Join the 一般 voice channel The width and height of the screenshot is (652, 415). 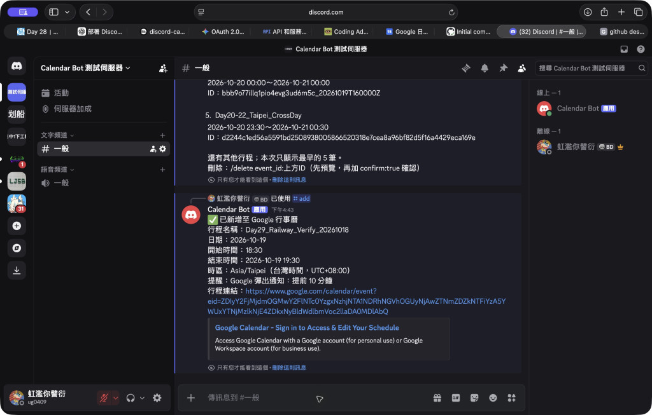click(104, 183)
